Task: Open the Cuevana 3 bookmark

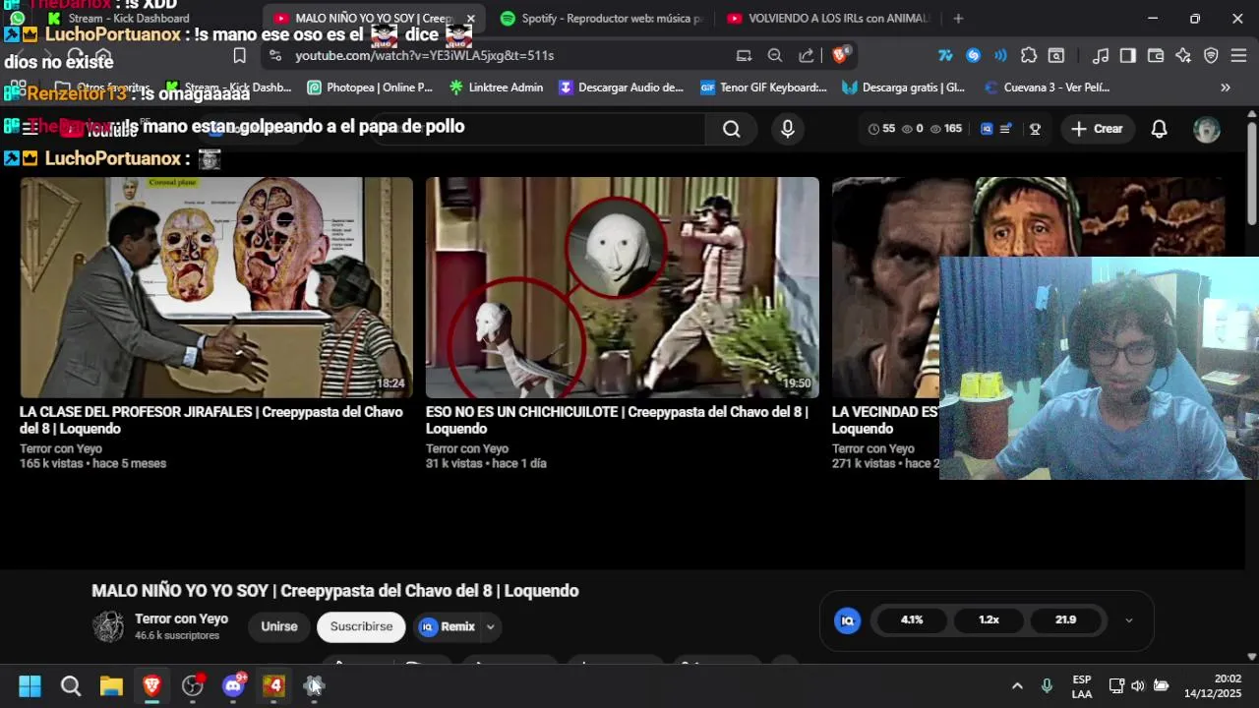Action: (1048, 88)
